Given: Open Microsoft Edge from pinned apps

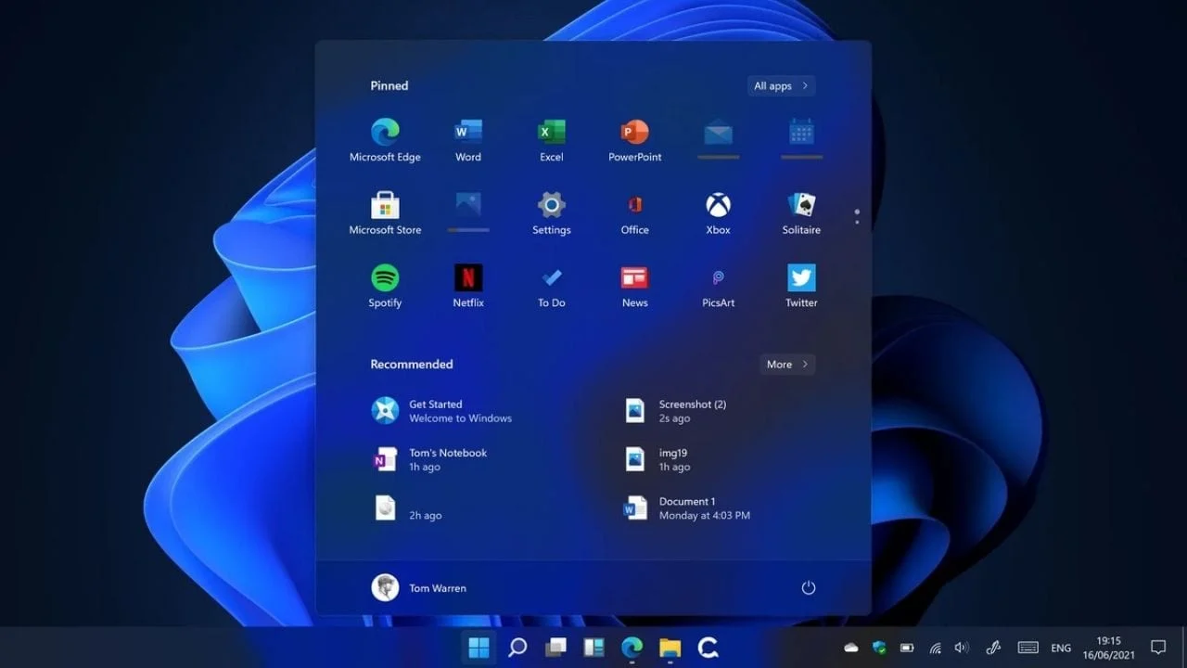Looking at the screenshot, I should 385,140.
